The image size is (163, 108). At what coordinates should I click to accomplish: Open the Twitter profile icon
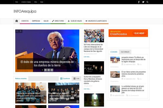pos(143,2)
